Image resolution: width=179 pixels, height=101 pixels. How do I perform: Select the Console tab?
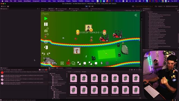point(4,68)
